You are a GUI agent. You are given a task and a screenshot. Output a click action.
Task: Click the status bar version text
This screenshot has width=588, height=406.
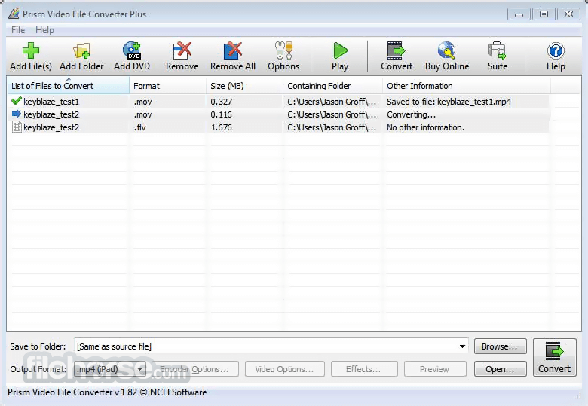107,392
